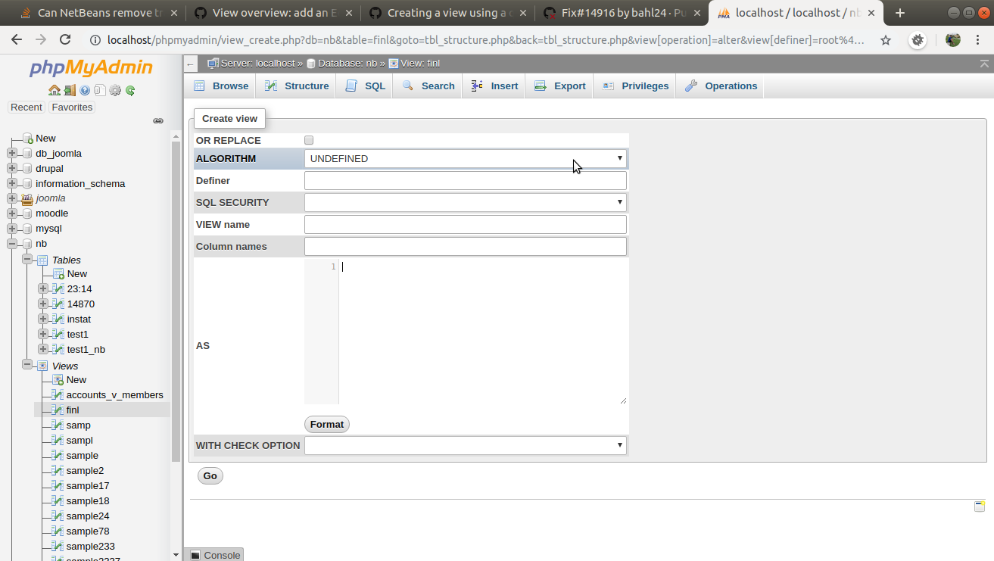The image size is (994, 561).
Task: Click the copy-pages docs icon beside help
Action: coord(100,91)
